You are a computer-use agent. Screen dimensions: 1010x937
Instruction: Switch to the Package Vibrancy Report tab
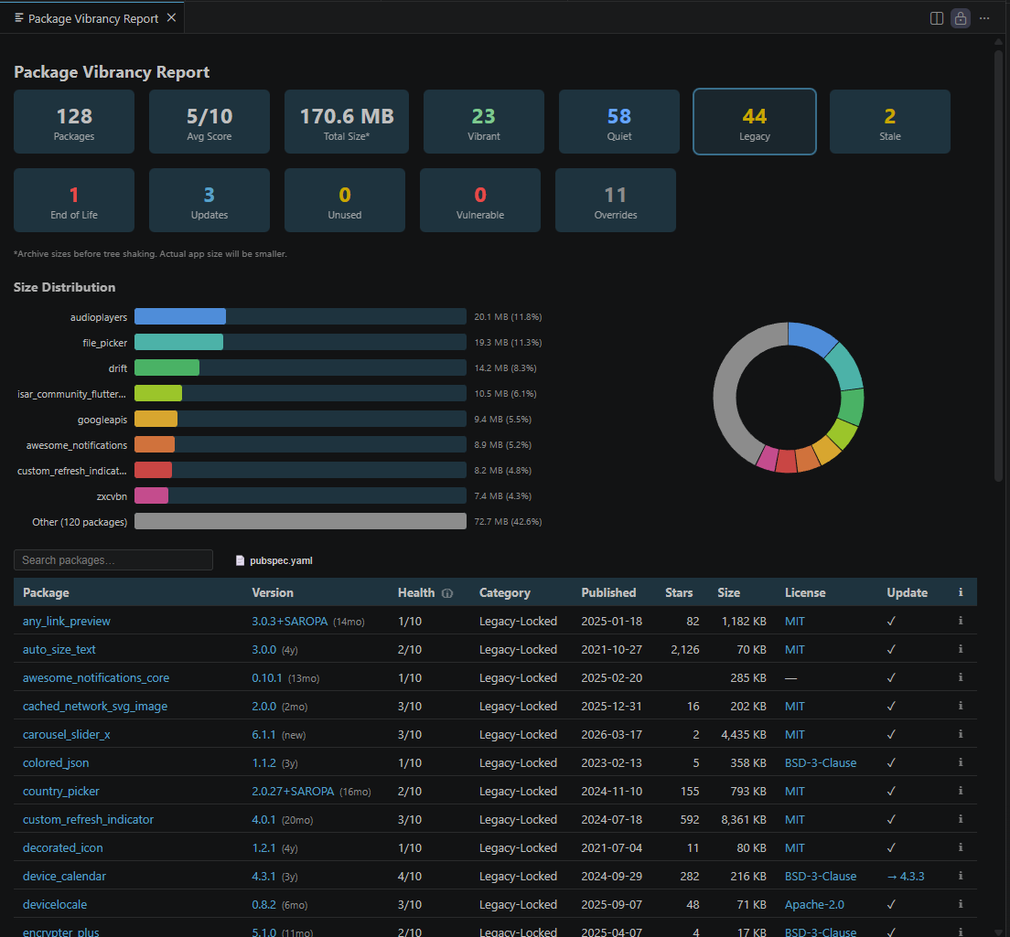point(92,18)
